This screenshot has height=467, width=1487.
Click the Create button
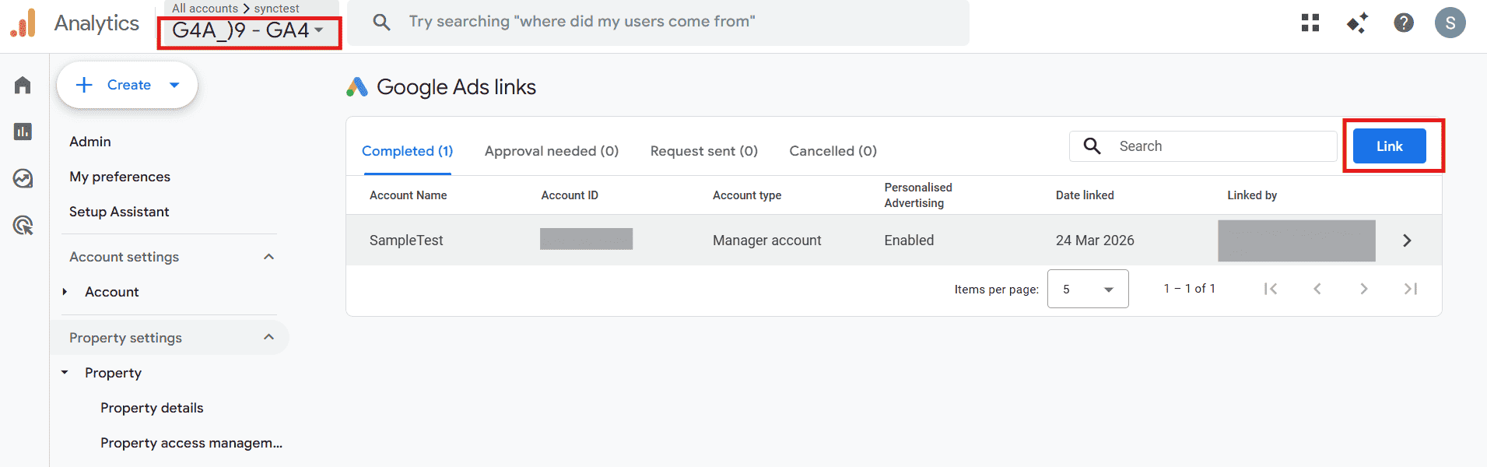(x=128, y=85)
